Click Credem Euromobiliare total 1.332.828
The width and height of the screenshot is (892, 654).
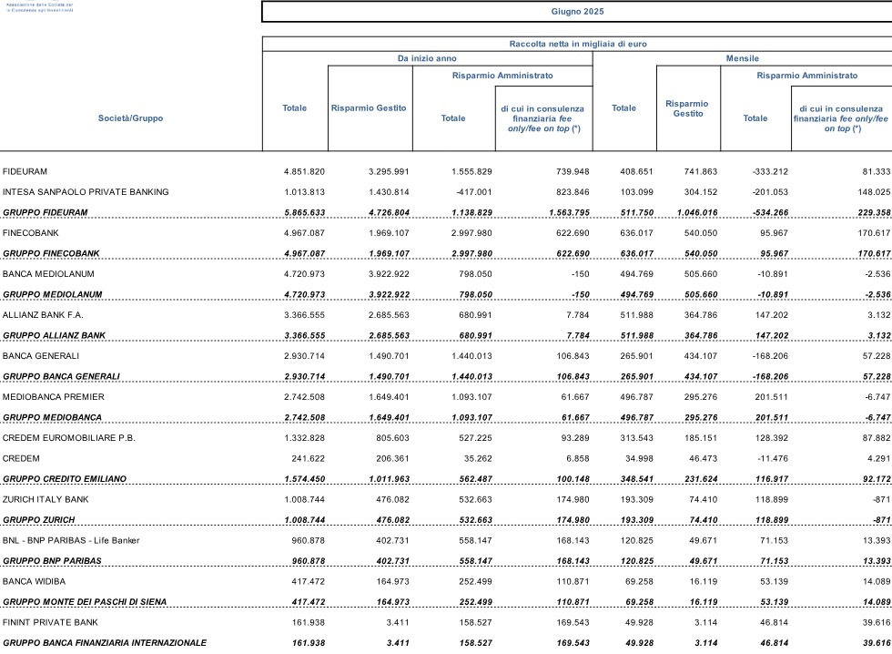click(x=304, y=438)
